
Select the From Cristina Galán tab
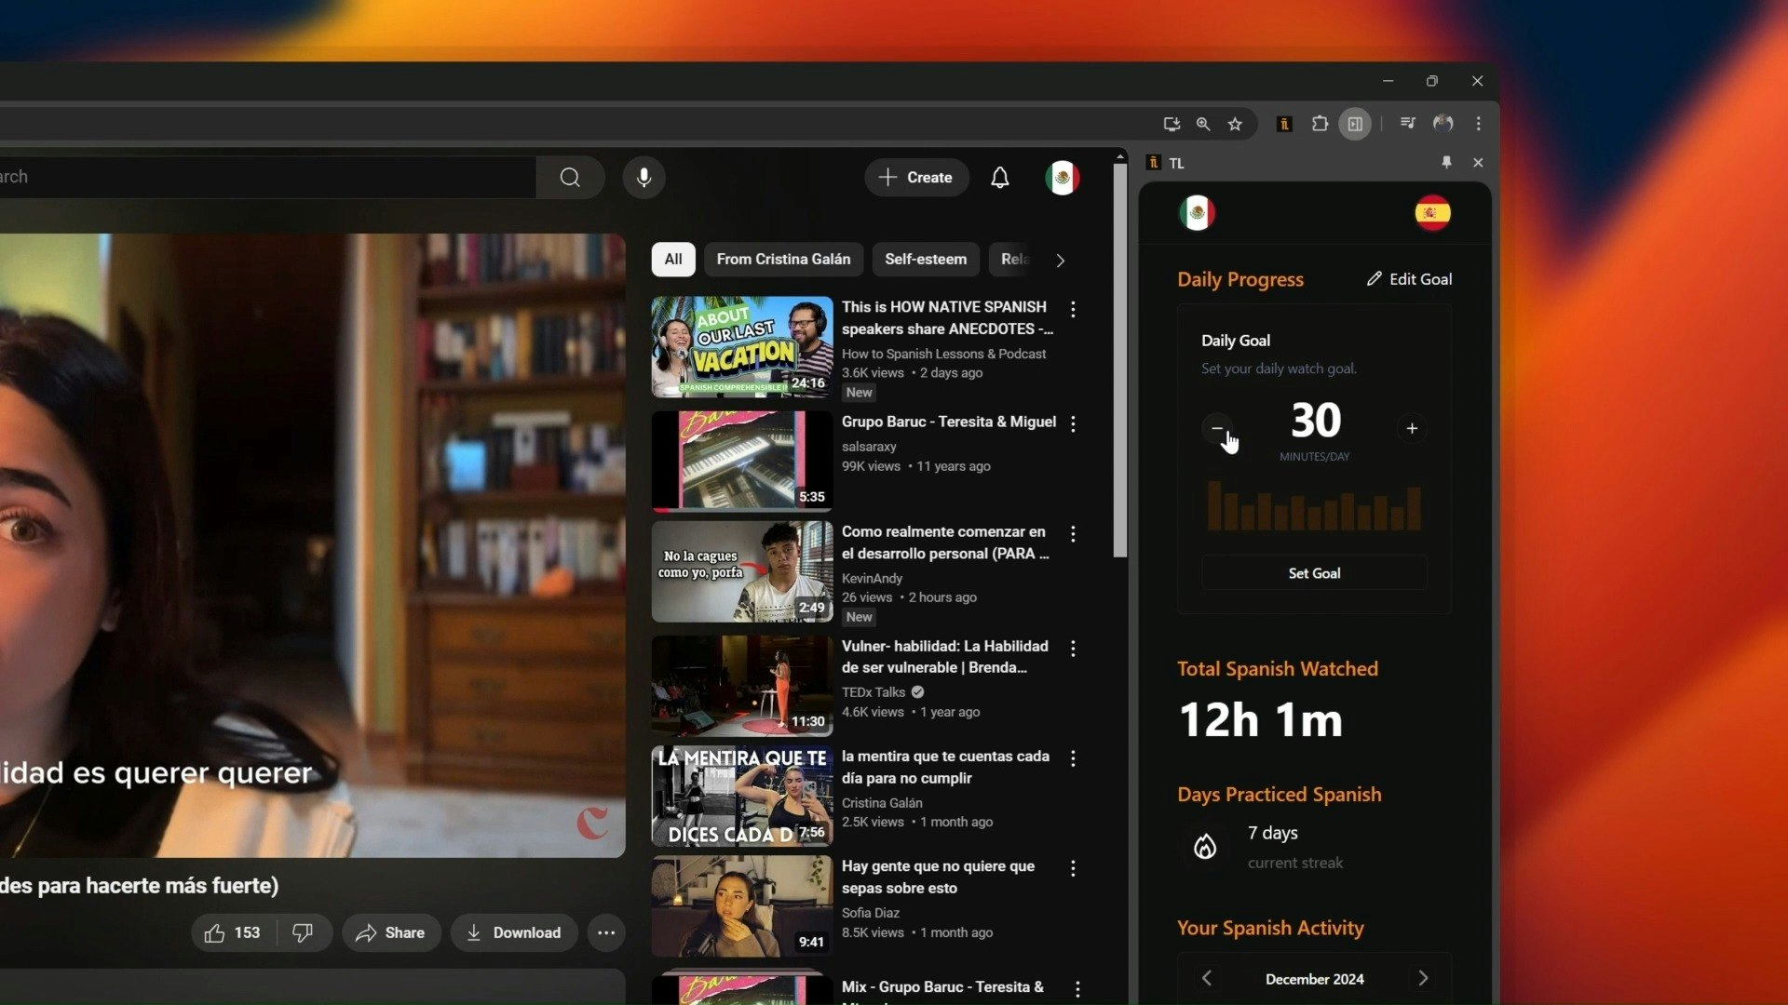tap(783, 259)
